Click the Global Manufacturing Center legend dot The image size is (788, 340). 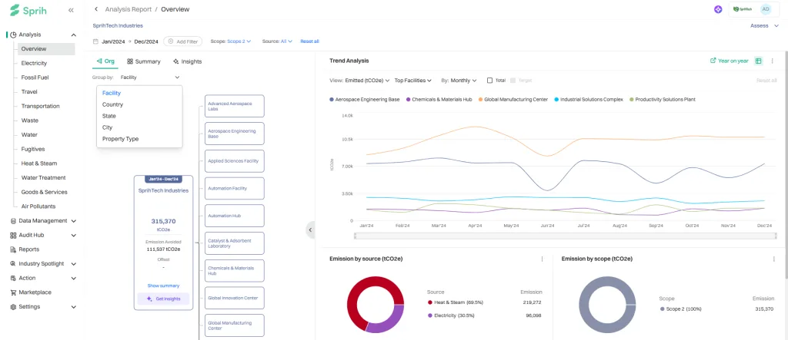point(480,99)
